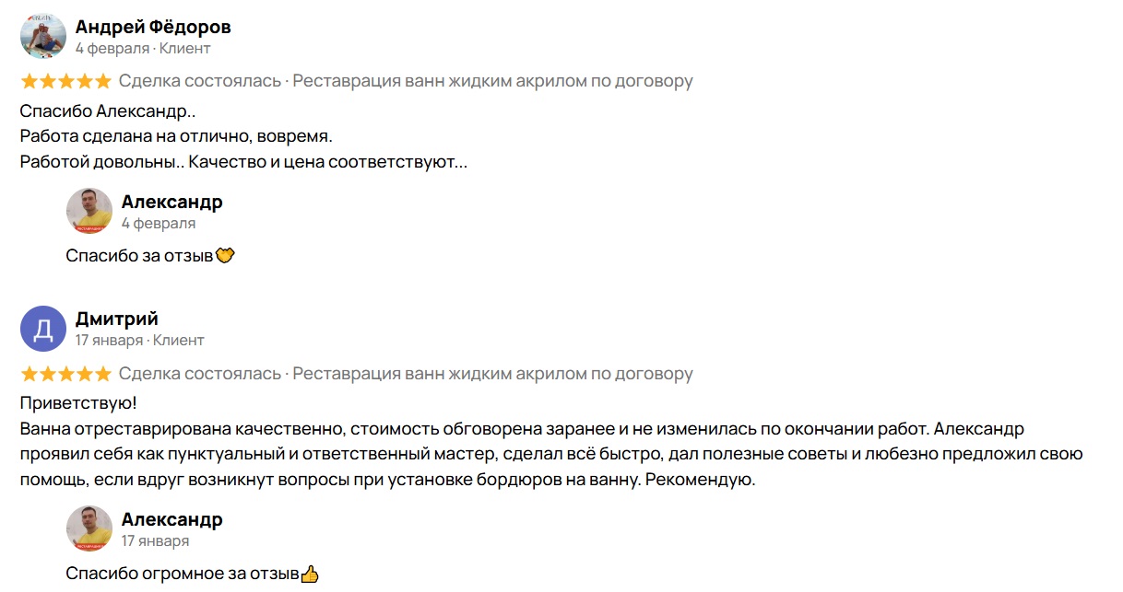Image resolution: width=1123 pixels, height=592 pixels.
Task: Click the "4 февраля · Клиент" line under Андрей Фёдоров
Action: click(x=143, y=48)
